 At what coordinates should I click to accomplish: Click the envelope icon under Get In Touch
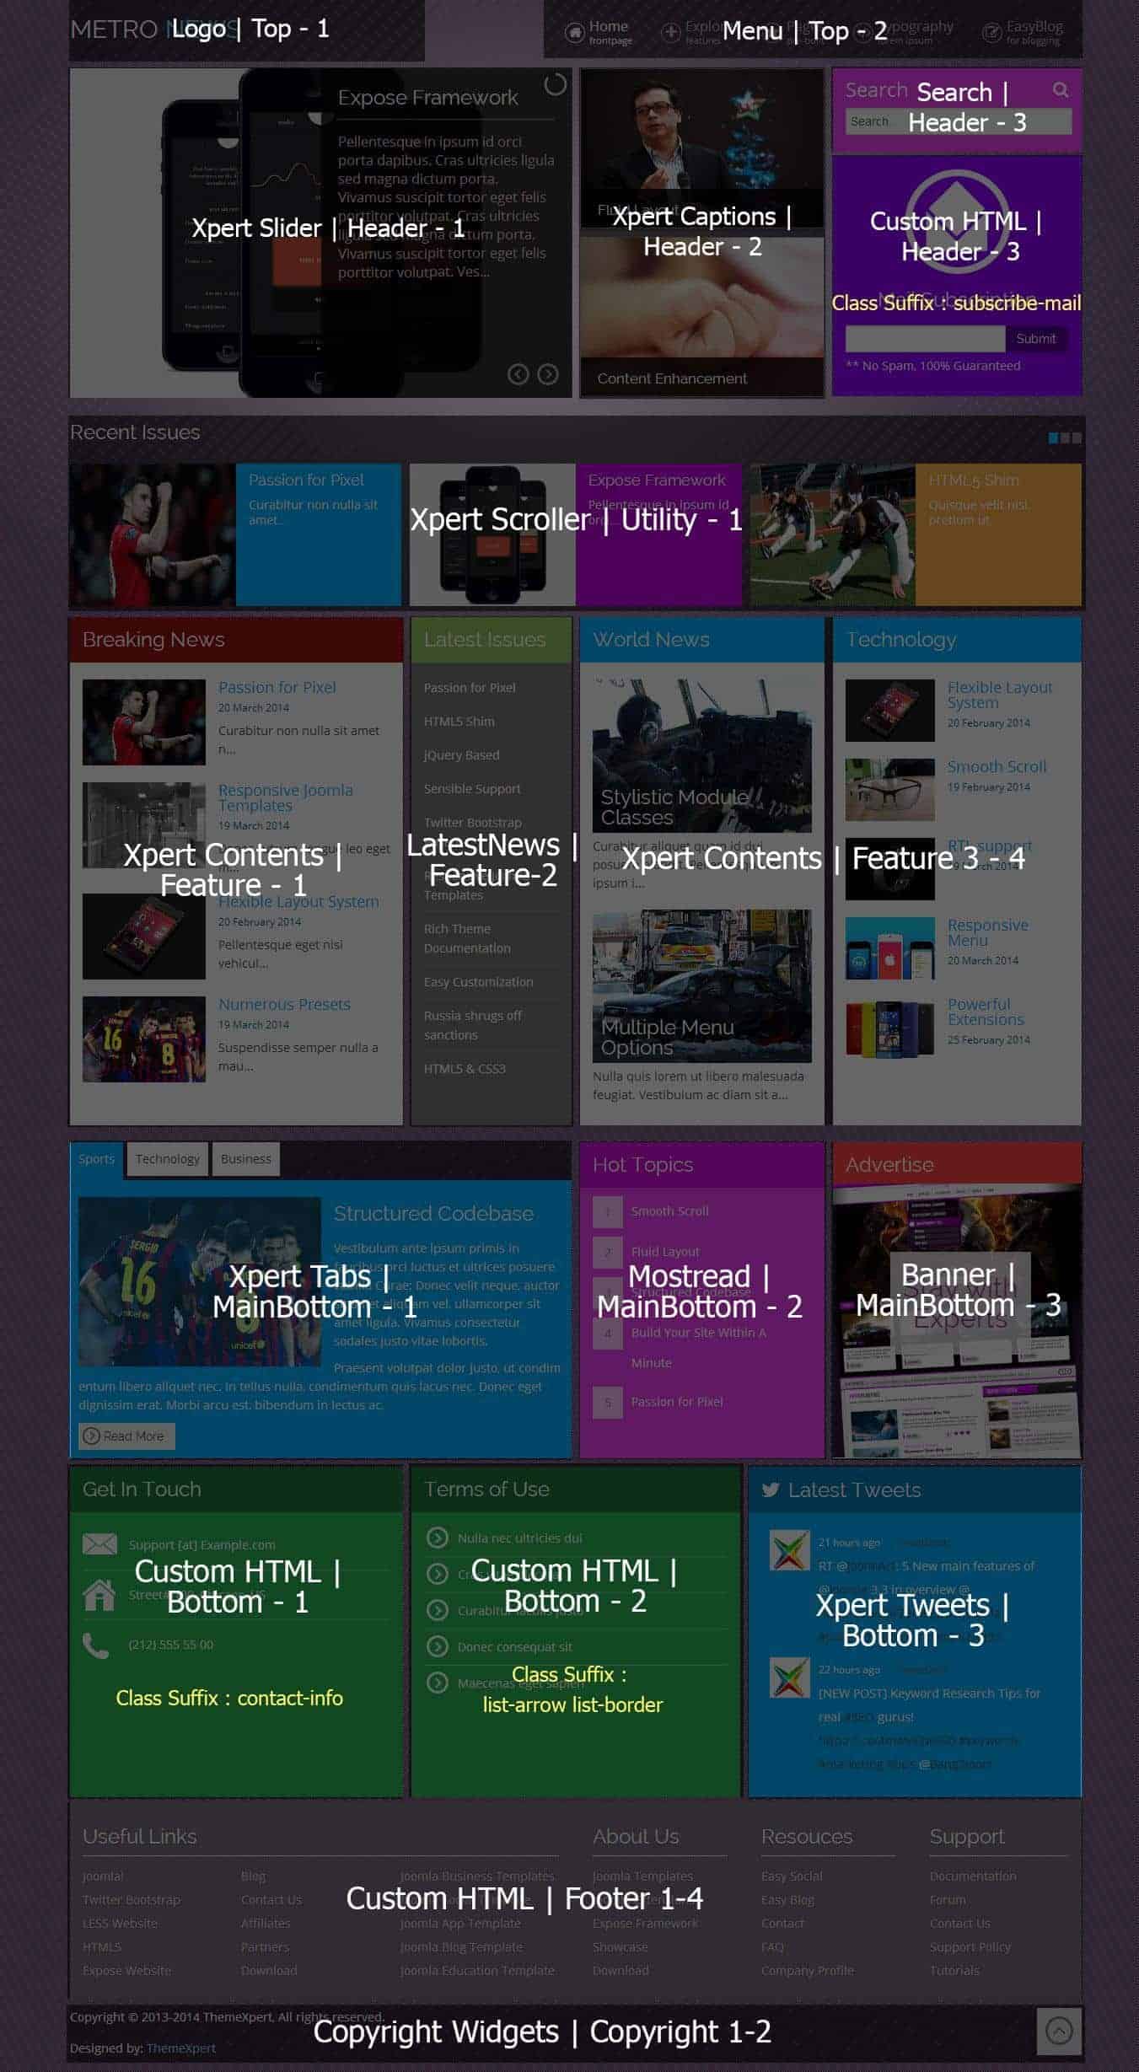tap(99, 1543)
